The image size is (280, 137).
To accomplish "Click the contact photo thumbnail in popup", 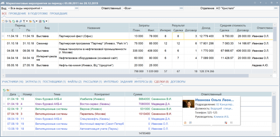I will tap(188, 103).
